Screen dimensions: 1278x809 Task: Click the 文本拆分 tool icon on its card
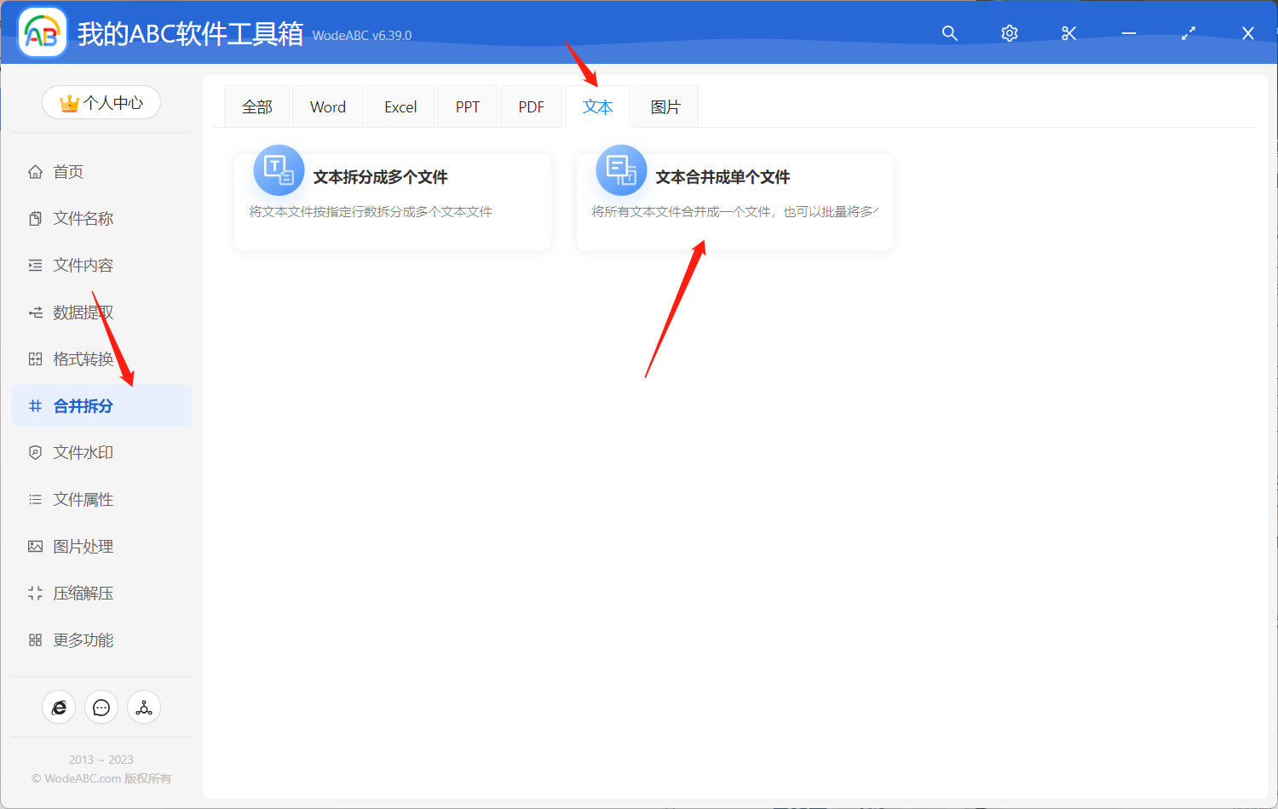pyautogui.click(x=279, y=170)
